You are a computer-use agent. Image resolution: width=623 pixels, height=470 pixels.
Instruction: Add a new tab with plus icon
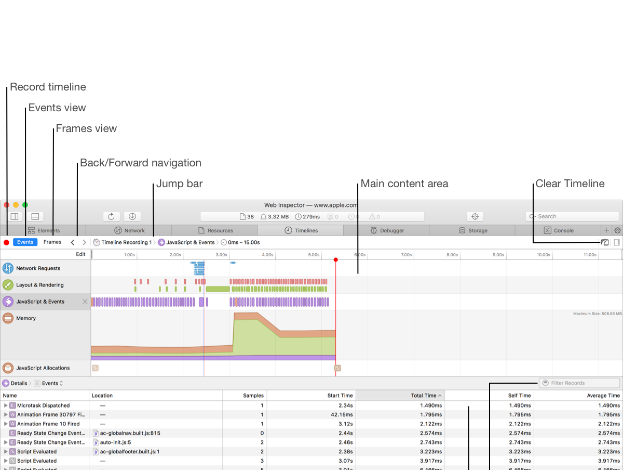[606, 230]
